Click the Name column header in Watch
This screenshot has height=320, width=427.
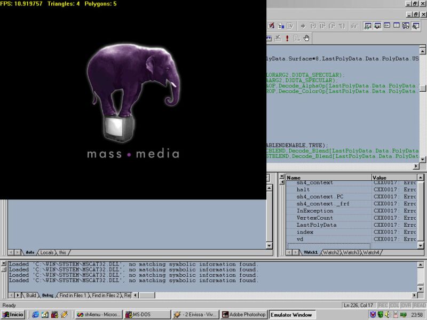coord(328,178)
